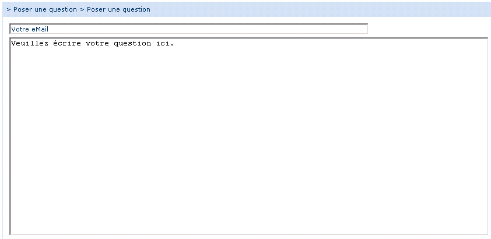
Task: Click inside the large question text area
Action: 249,136
